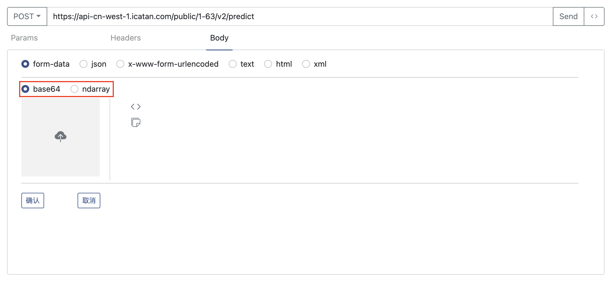Click the copy icon below code brackets
Viewport: 611px width, 282px height.
click(136, 122)
